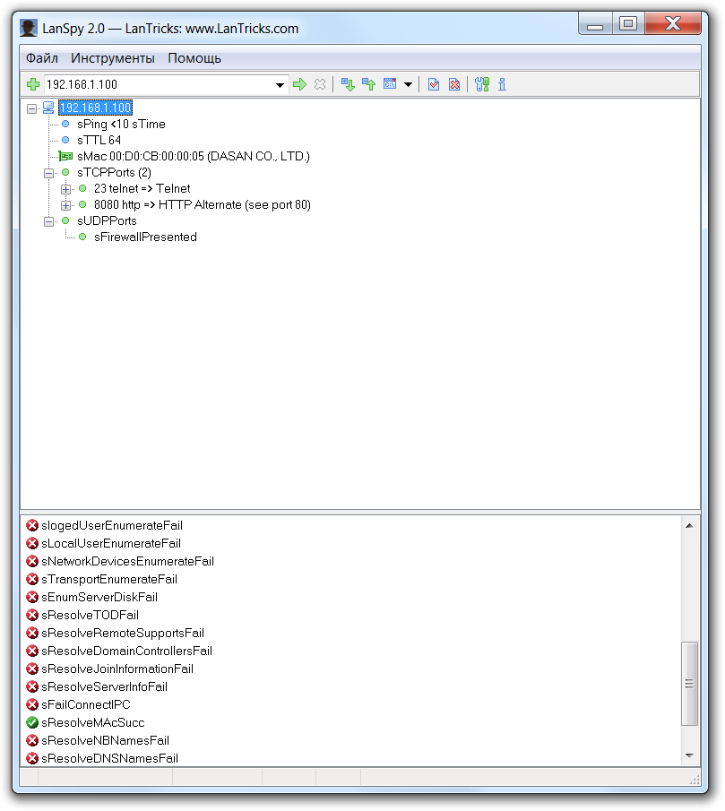Viewport: 725px width, 811px height.
Task: Click the LanSpy title bar app icon
Action: coord(29,28)
